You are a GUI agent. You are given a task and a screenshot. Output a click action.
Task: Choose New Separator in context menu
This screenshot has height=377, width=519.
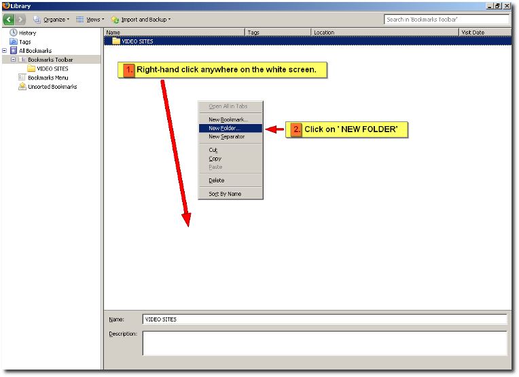pyautogui.click(x=231, y=136)
